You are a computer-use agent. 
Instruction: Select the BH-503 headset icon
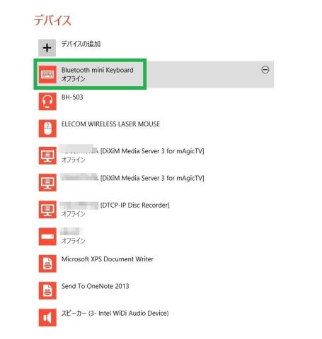[47, 102]
